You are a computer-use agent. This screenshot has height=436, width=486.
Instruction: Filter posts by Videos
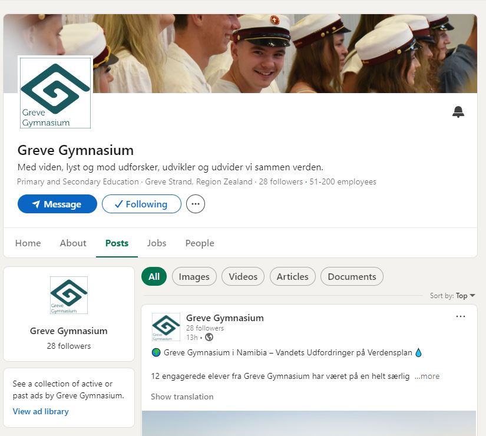(x=243, y=276)
